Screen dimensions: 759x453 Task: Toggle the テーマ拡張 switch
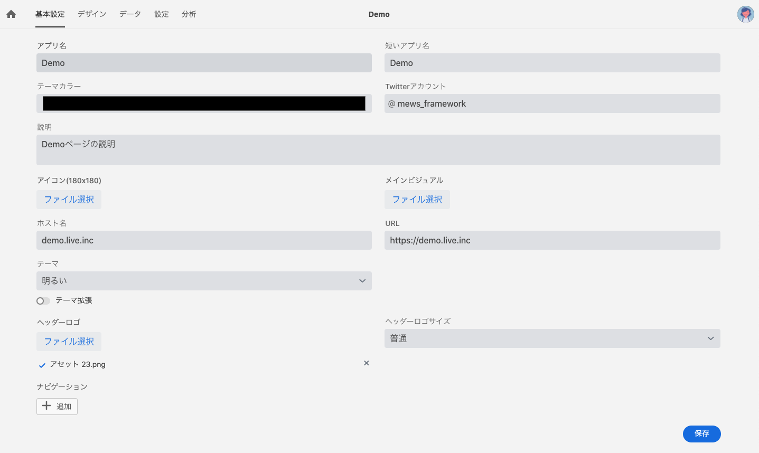point(43,301)
